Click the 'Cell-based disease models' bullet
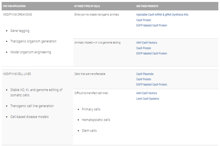This screenshot has height=146, width=220. (29, 117)
